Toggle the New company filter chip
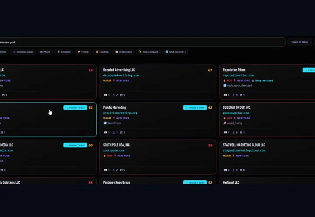Viewport: 315px width, 217px height. (x=148, y=52)
